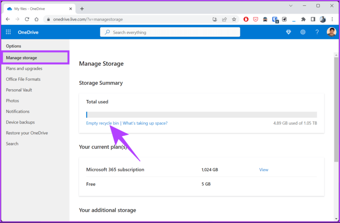340x223 pixels.
Task: Bookmark this page with the star
Action: coord(234,19)
